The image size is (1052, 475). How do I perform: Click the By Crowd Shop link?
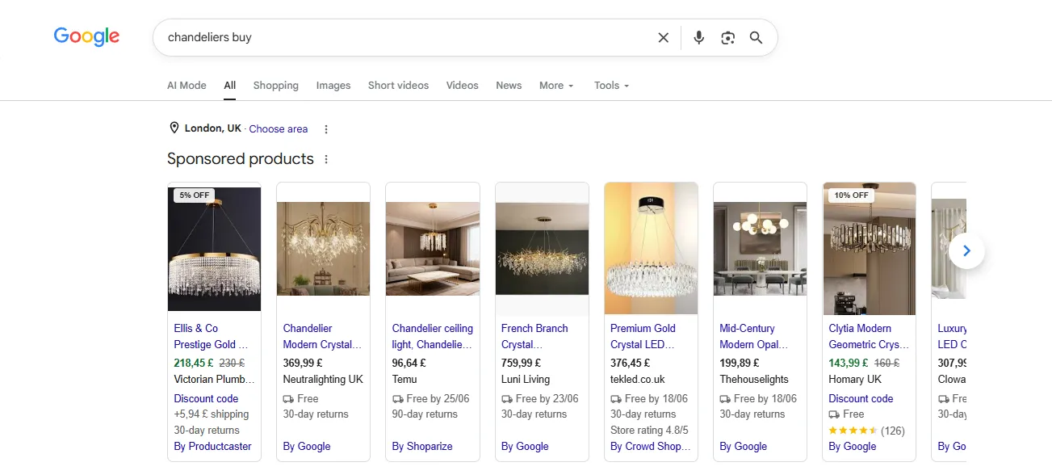651,446
